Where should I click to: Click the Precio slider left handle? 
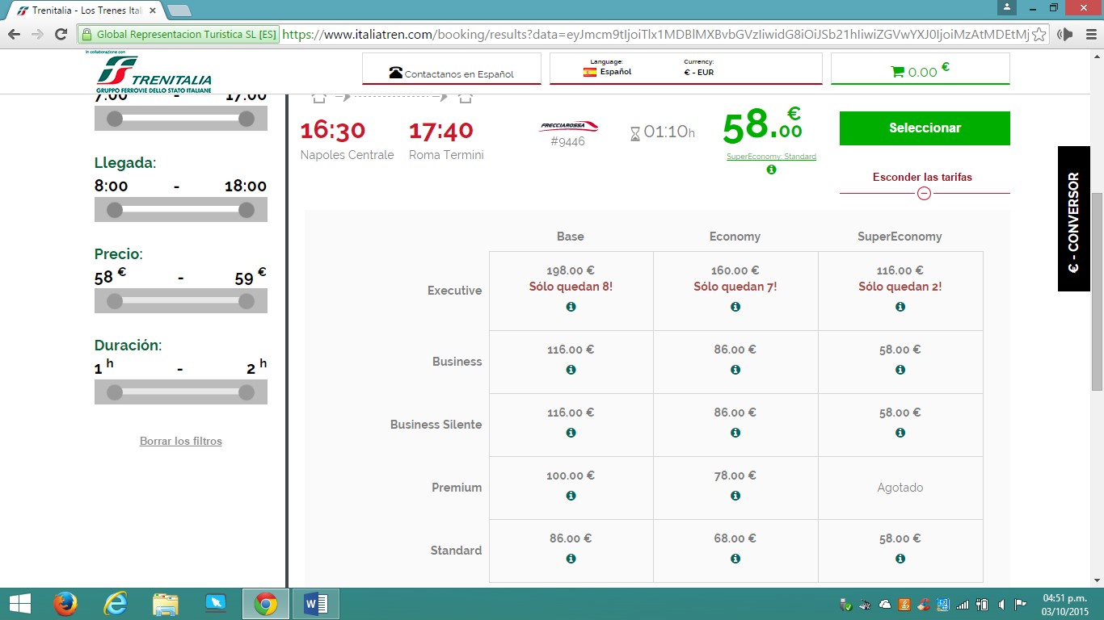click(x=115, y=301)
